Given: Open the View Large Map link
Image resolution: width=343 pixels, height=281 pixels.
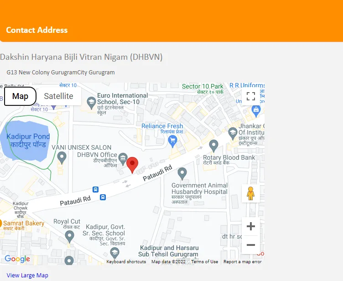Looking at the screenshot, I should (27, 276).
